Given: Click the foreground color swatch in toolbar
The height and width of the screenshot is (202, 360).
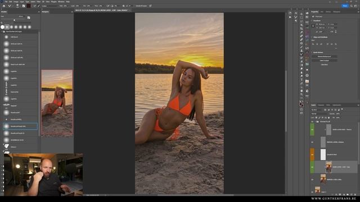Looking at the screenshot, I should (x=300, y=104).
